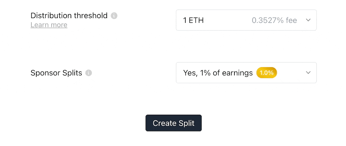Viewport: 346px width, 146px height.
Task: Click the Sponsor Splits label text
Action: point(56,73)
